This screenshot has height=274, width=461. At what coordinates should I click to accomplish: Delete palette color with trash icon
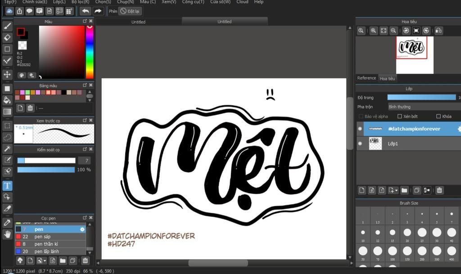coord(30,108)
